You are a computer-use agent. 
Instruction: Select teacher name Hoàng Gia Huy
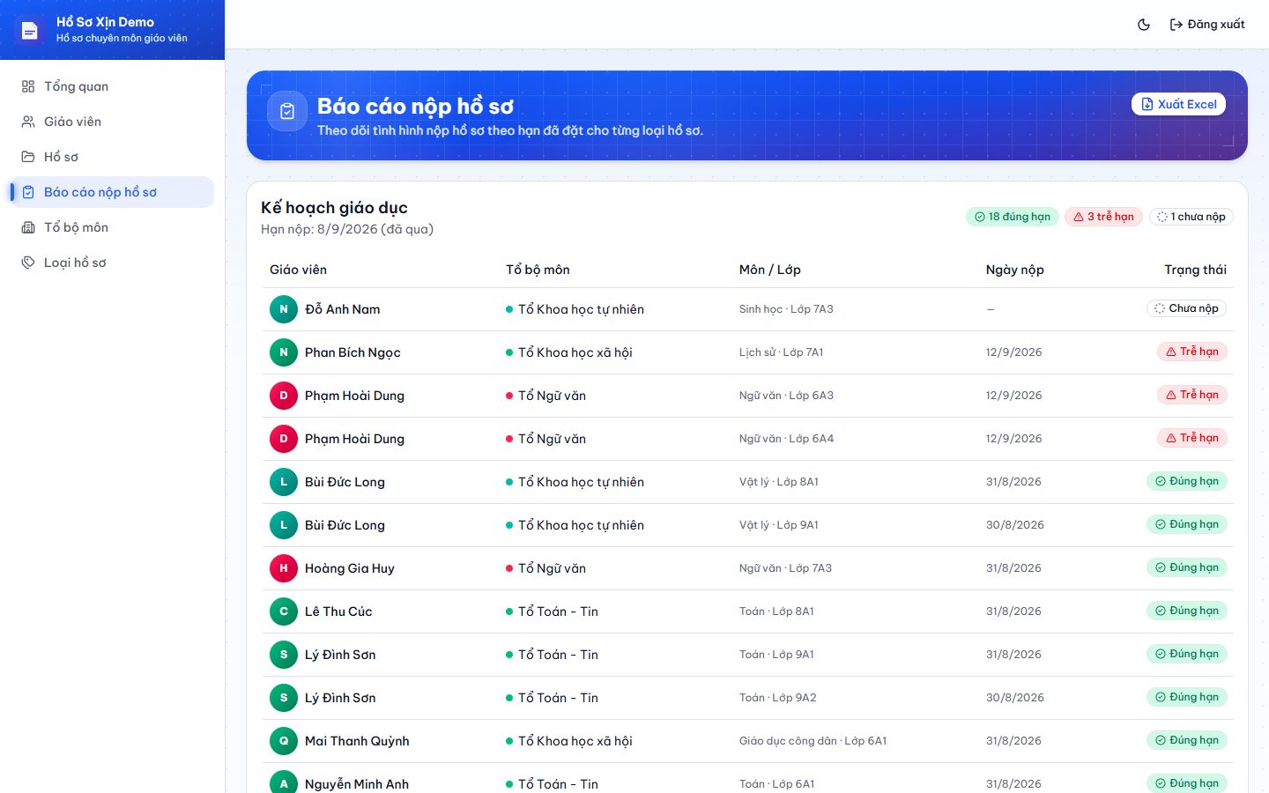[x=350, y=568]
